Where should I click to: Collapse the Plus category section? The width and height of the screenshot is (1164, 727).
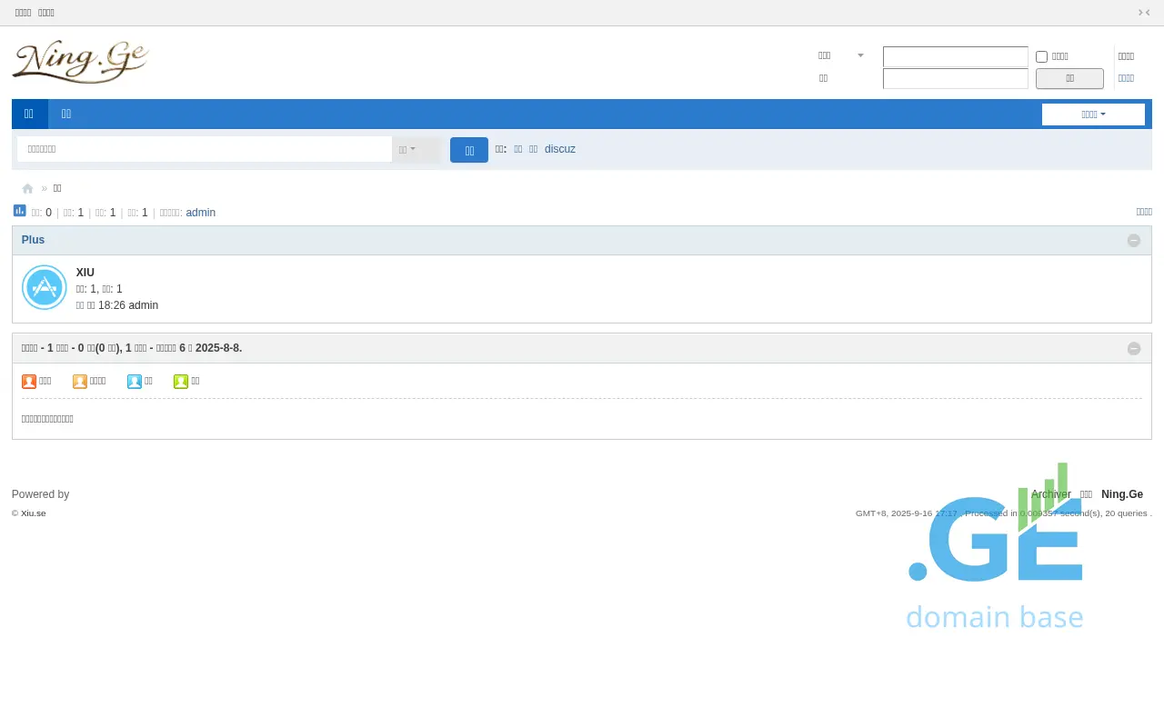[1133, 241]
